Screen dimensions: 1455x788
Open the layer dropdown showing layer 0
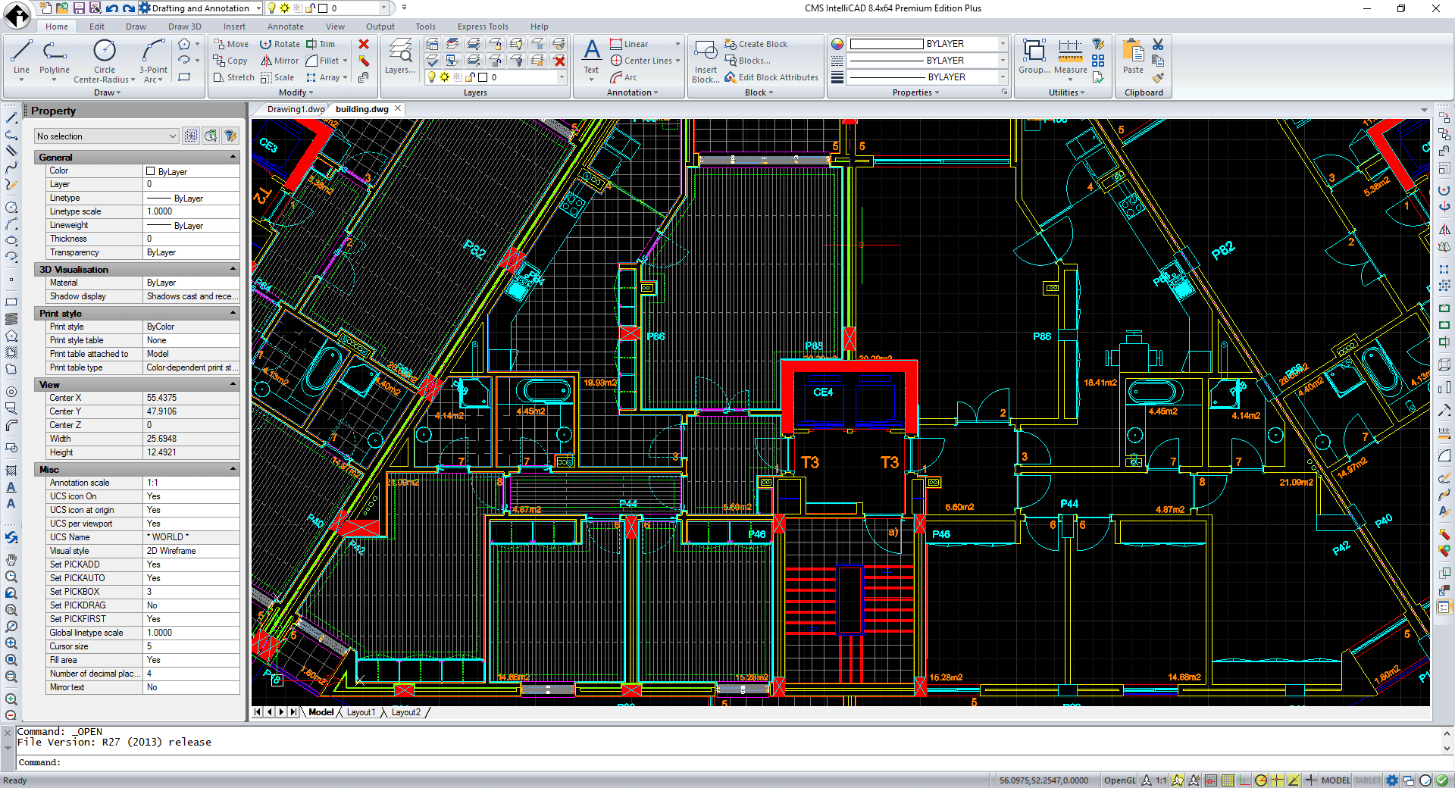pos(385,8)
